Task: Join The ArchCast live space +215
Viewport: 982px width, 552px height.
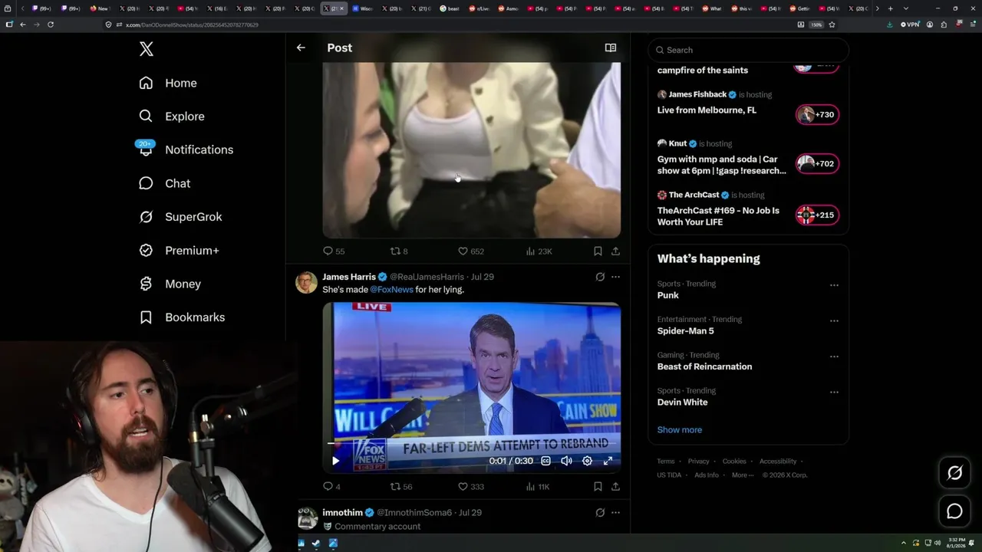Action: pyautogui.click(x=817, y=215)
